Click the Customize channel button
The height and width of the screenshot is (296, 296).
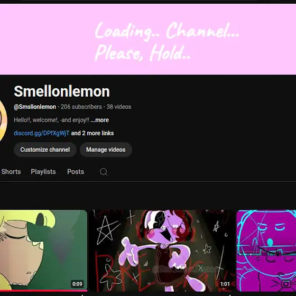point(45,150)
